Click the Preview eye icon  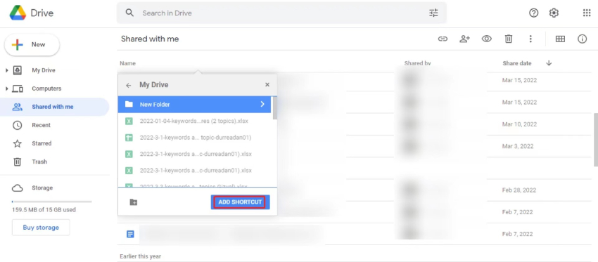(x=486, y=39)
